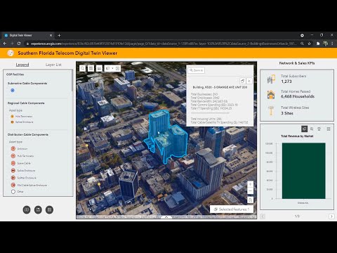Click Mid Cable Splice Enclosure symbol
This screenshot has height=253, width=337.
(13, 185)
